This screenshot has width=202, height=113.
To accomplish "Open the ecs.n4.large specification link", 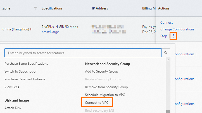I will tap(50, 32).
